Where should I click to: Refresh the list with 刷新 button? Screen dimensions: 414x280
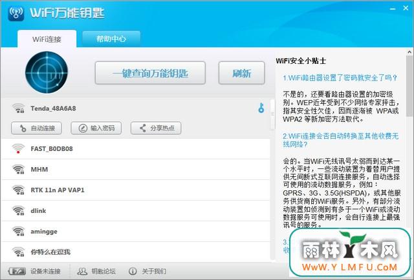pos(241,73)
